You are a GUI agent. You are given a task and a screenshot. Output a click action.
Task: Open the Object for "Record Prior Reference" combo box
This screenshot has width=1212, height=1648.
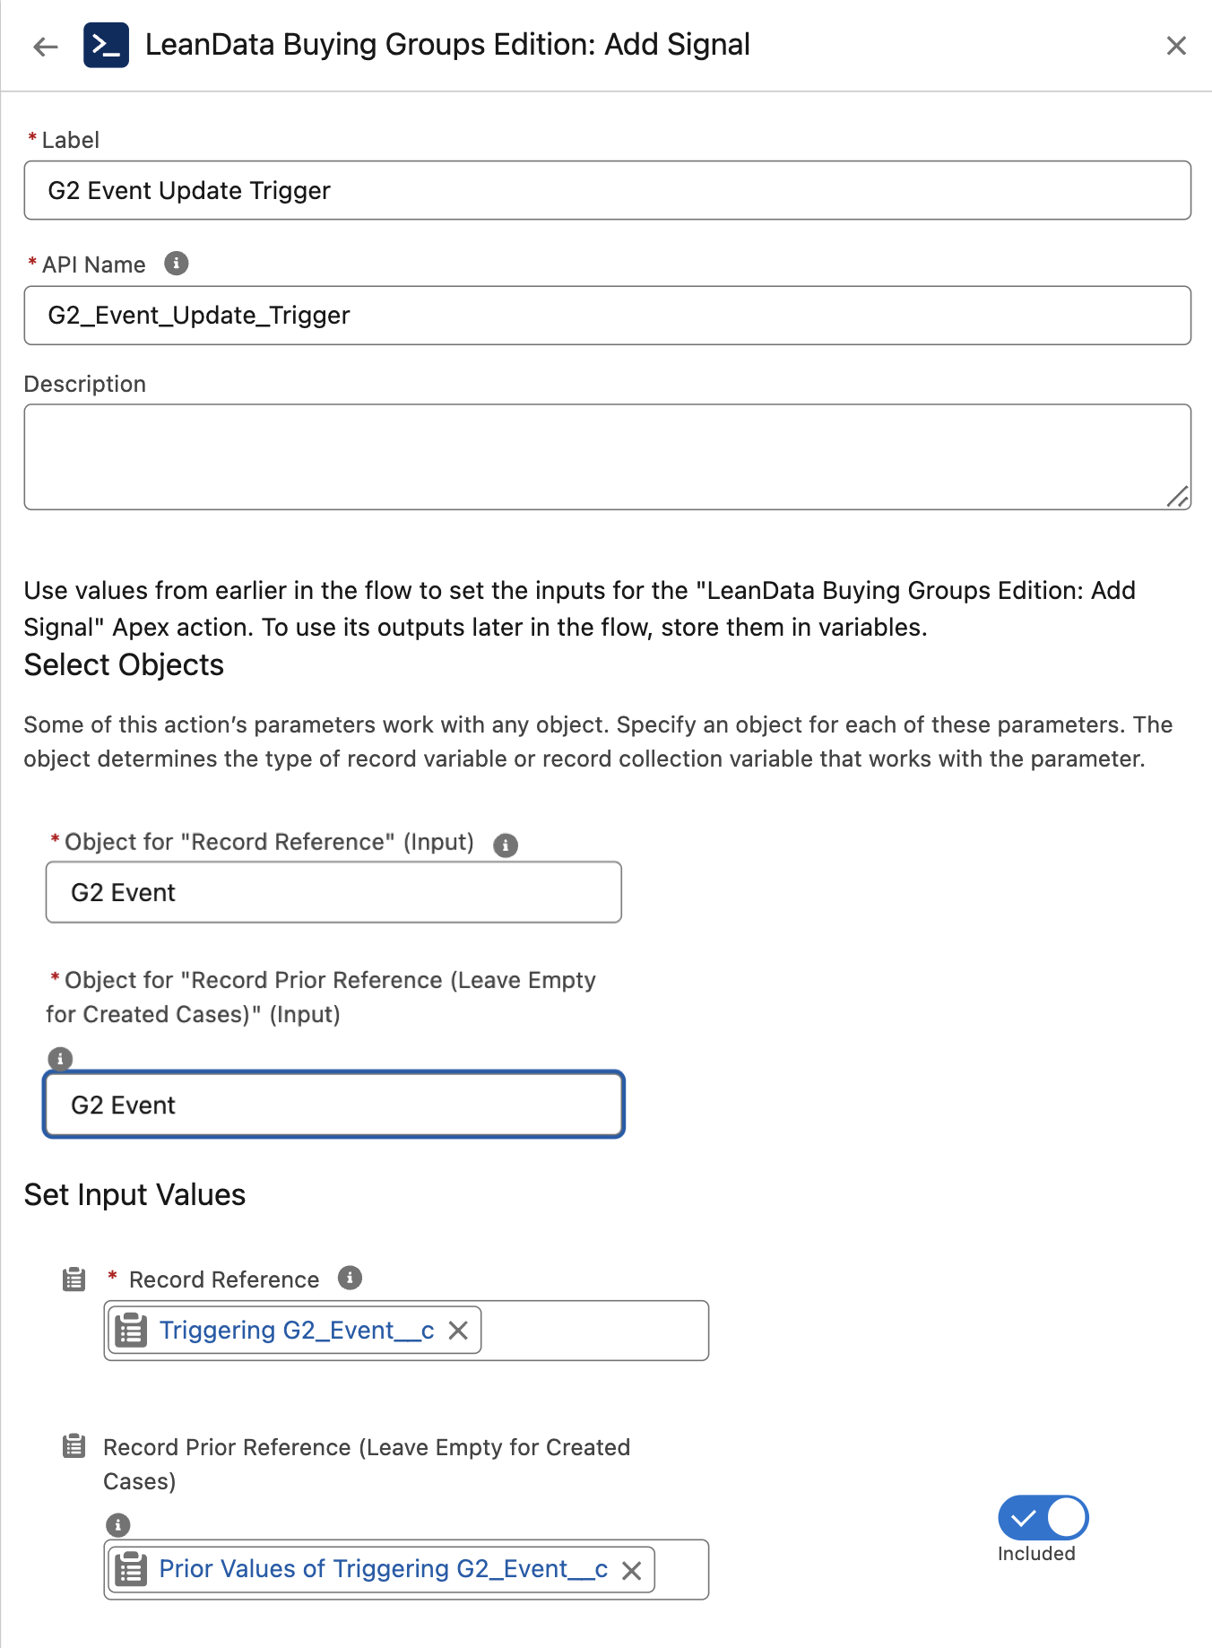pos(333,1105)
